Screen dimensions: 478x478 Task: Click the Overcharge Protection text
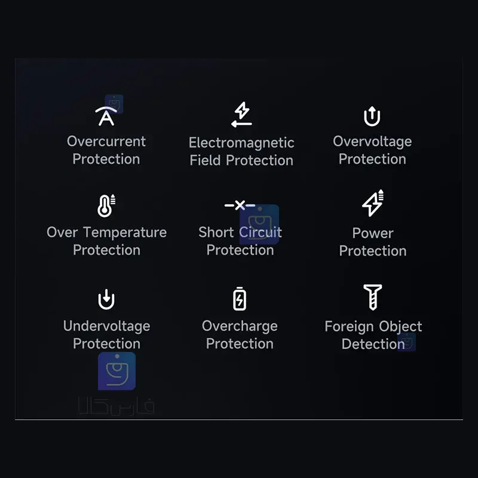pos(240,335)
